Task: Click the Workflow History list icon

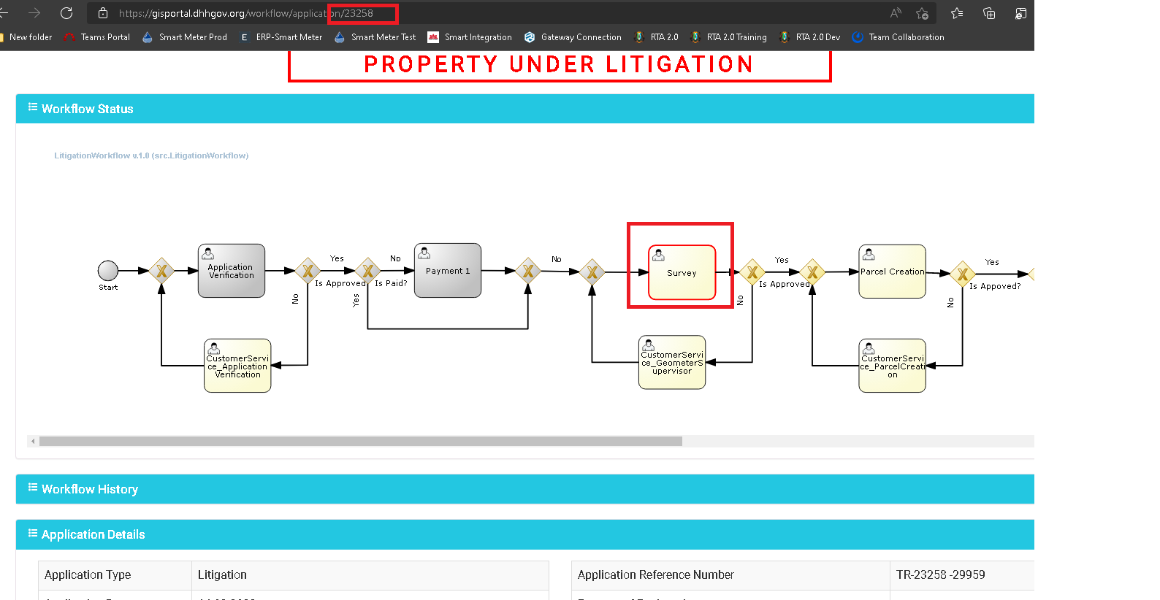Action: coord(33,488)
